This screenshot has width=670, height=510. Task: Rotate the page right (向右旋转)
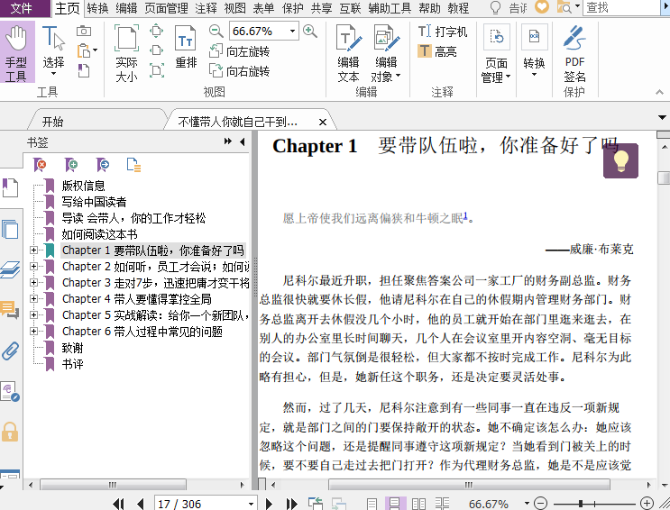[239, 71]
